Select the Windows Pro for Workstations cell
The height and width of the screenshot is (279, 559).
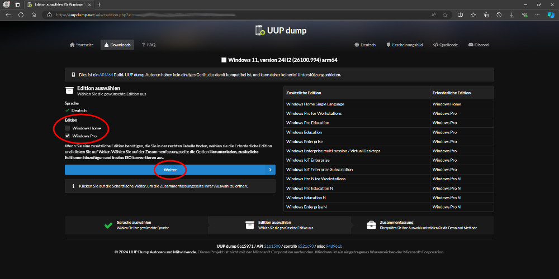tap(357, 113)
